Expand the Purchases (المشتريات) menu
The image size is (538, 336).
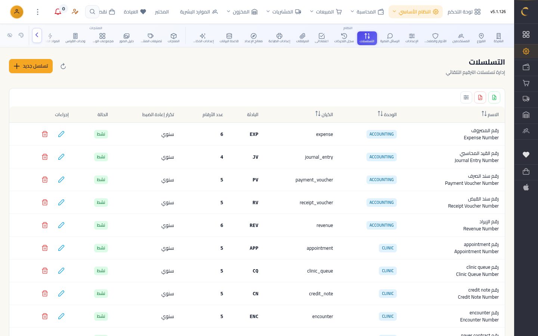(284, 12)
